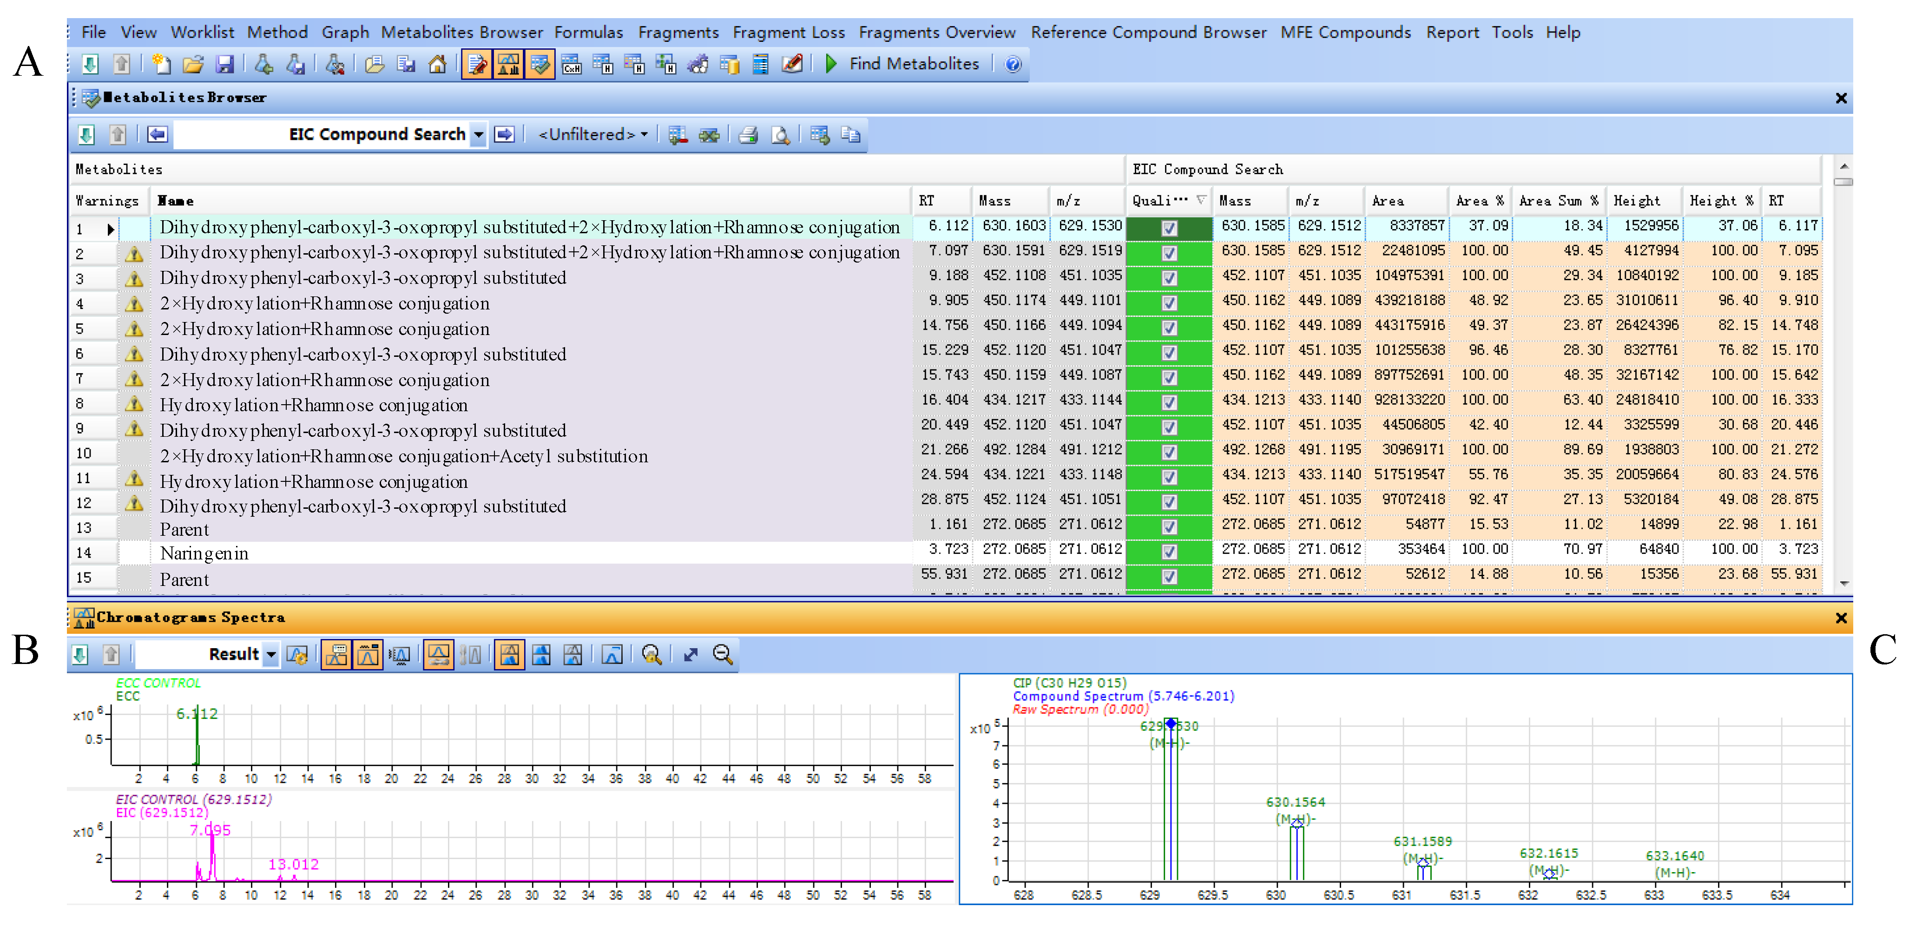Expand the Unfiltered filter dropdown
This screenshot has height=933, width=1909.
click(x=644, y=135)
